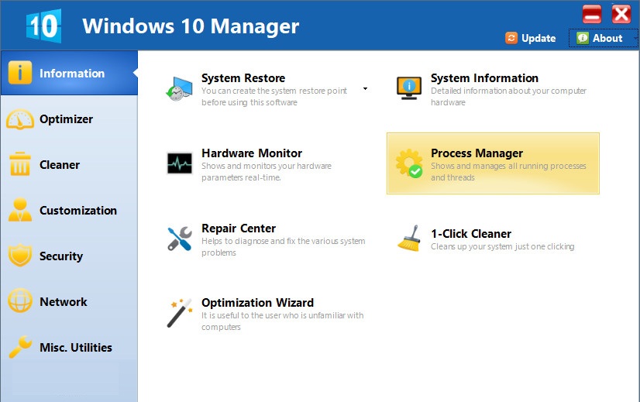Click the orange Update refresh icon
The height and width of the screenshot is (402, 640).
[511, 38]
